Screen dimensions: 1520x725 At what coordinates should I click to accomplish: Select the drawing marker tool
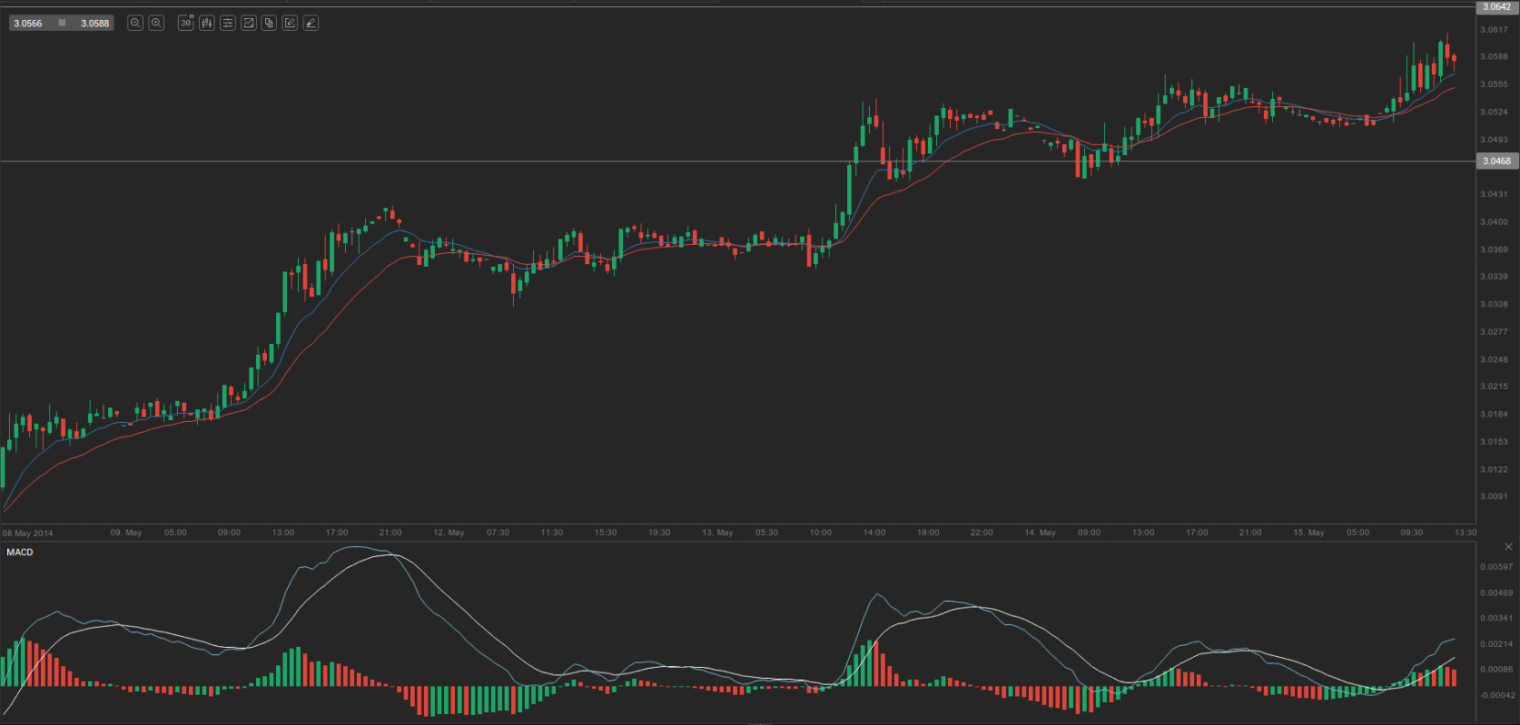point(311,23)
